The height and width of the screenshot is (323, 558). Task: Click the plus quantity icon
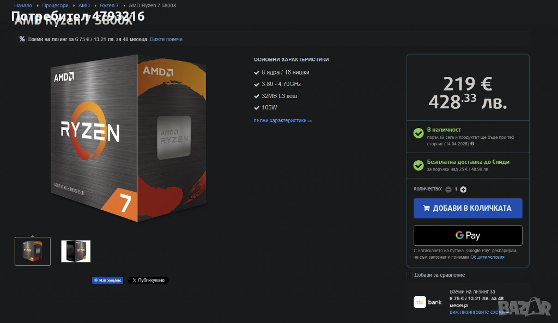pos(463,190)
